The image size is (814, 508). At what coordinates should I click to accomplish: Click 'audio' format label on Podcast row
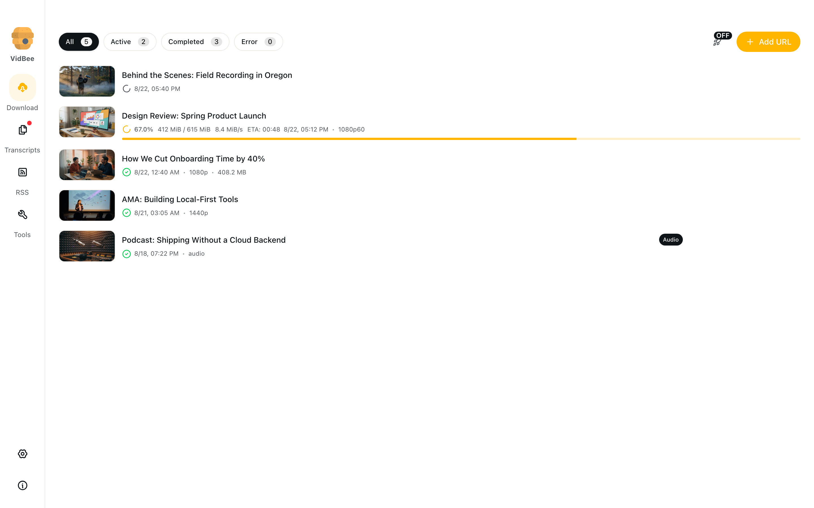(196, 254)
